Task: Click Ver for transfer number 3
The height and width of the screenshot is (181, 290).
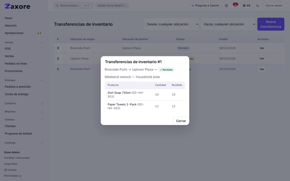Action: tap(262, 48)
